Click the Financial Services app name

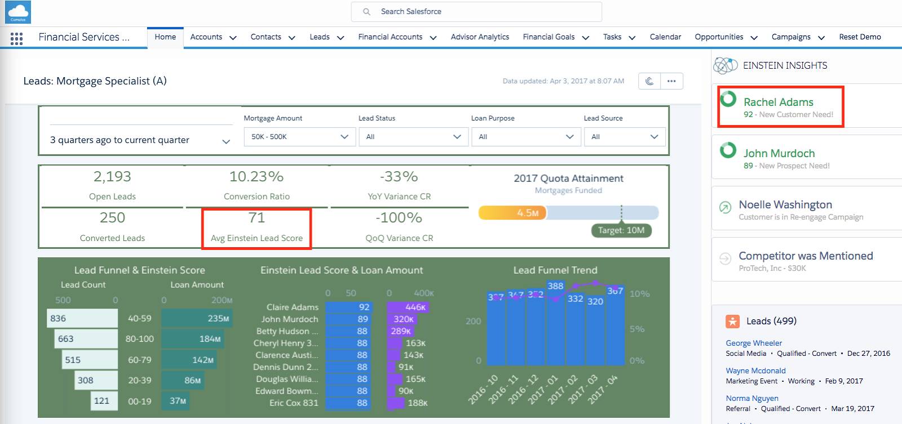coord(84,37)
